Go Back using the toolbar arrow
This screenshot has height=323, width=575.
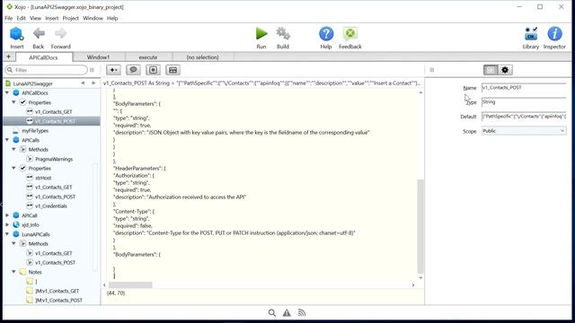point(39,34)
